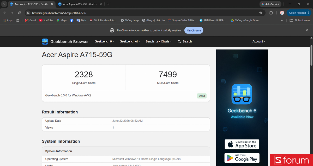Open the Thông tin sp bookmark
The image size is (313, 166).
[x=130, y=20]
